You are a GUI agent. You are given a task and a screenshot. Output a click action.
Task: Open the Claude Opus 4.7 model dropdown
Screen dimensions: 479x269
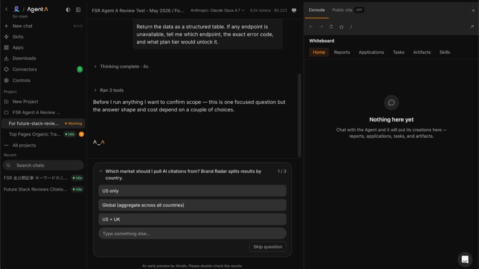tap(218, 10)
